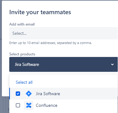Select the Confluence option label

coord(47,105)
